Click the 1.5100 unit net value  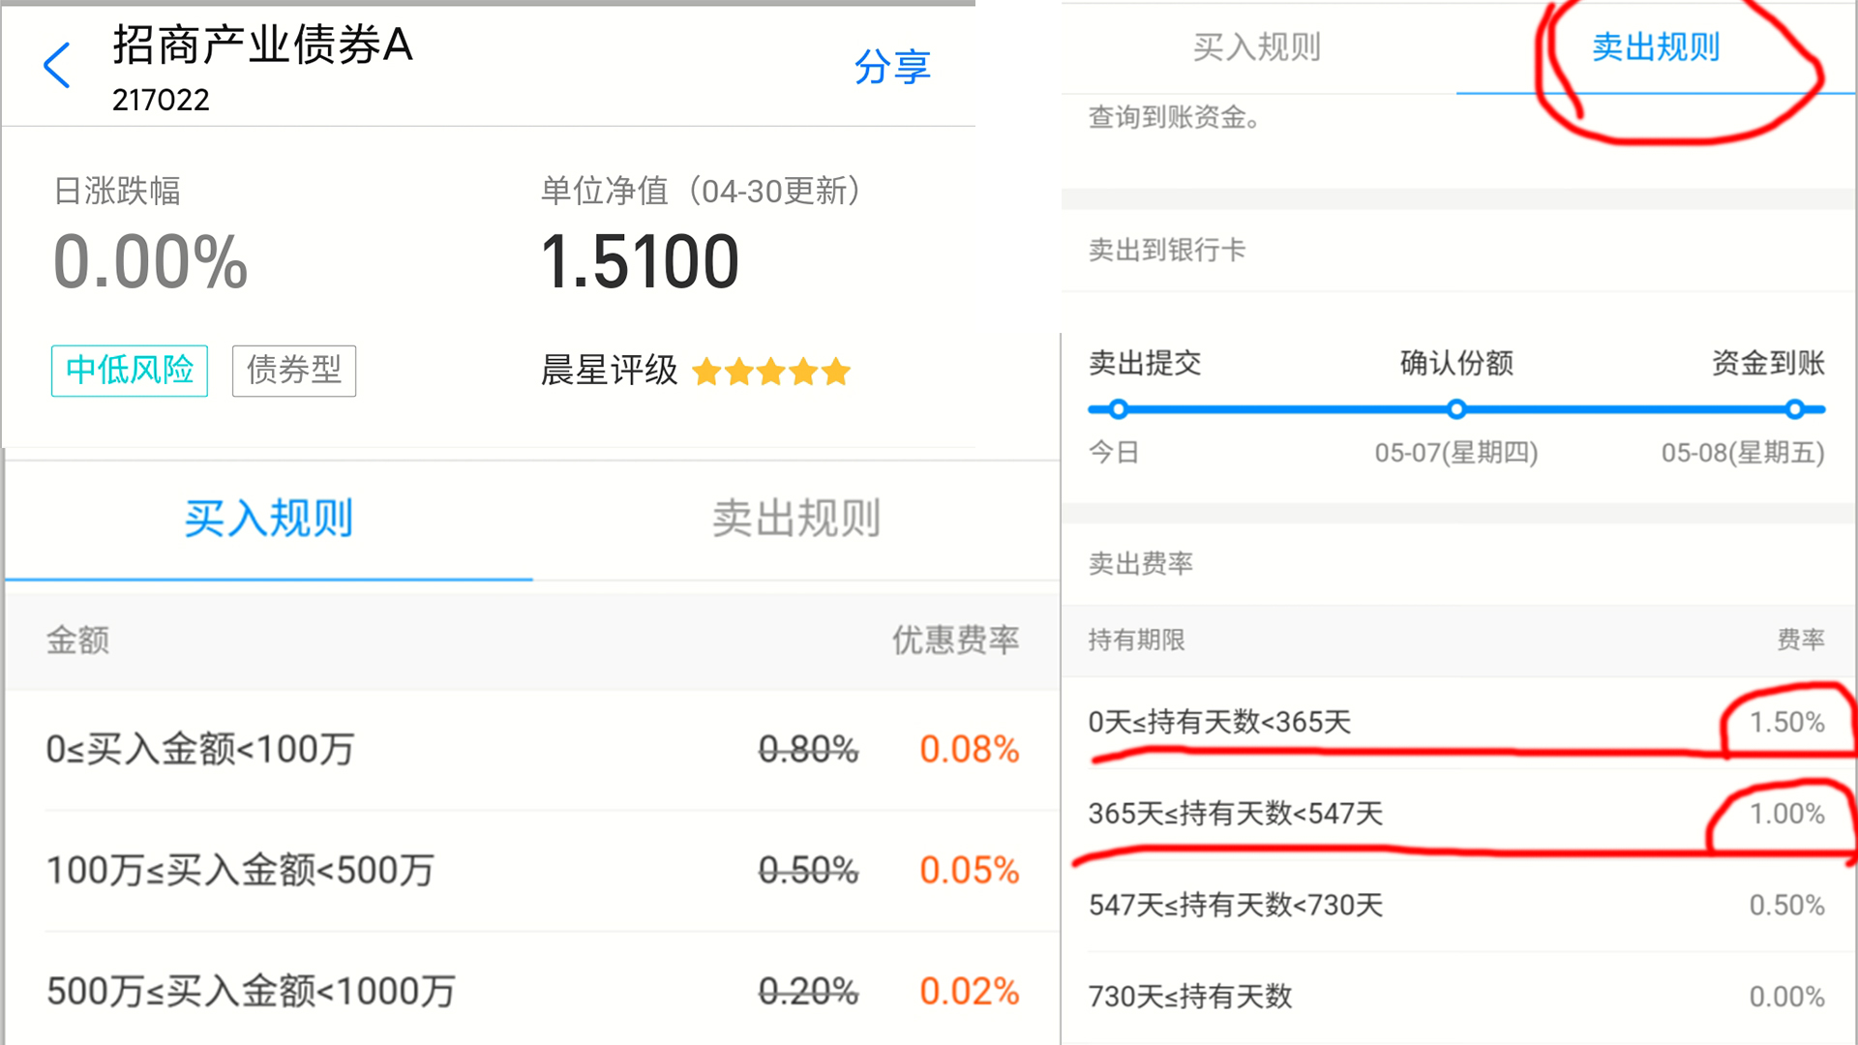(640, 262)
